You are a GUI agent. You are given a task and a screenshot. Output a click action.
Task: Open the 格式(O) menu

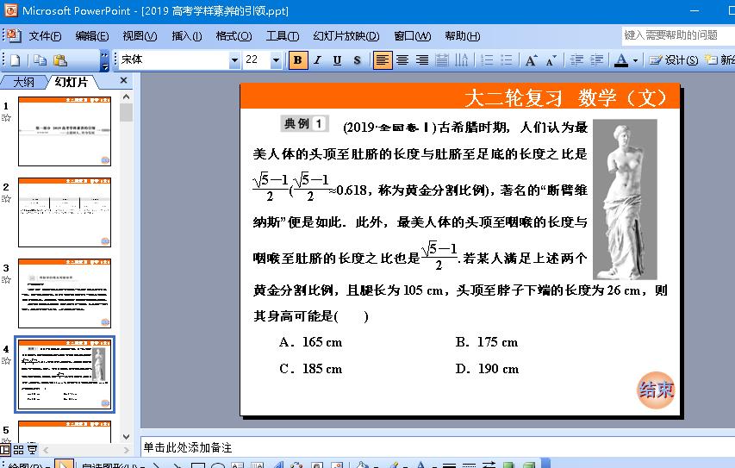pos(234,36)
